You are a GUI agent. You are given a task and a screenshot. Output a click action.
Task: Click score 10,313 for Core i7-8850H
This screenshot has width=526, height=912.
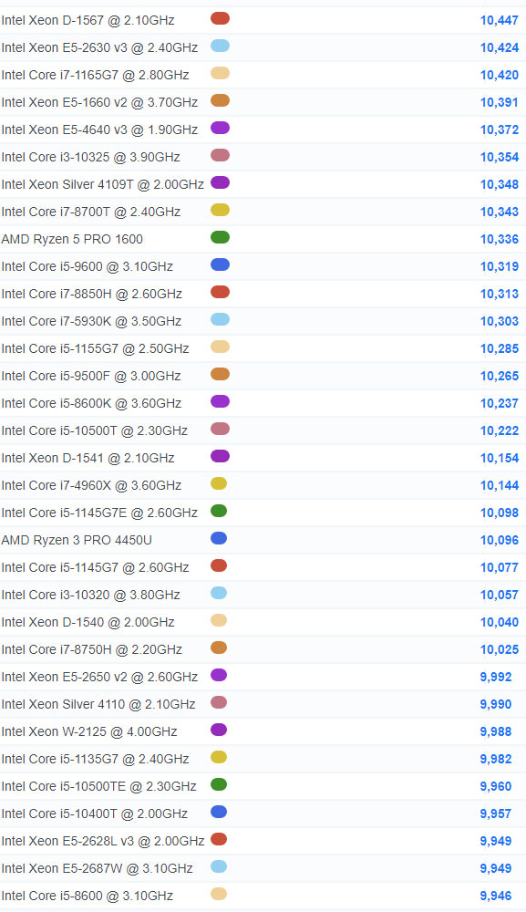tap(500, 294)
